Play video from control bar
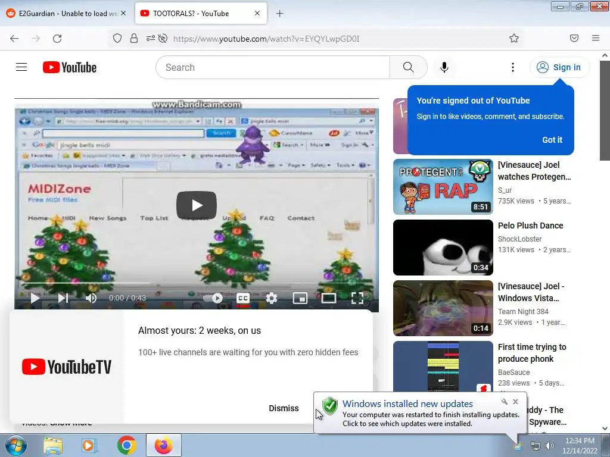Screen dimensions: 610x457 (35, 298)
